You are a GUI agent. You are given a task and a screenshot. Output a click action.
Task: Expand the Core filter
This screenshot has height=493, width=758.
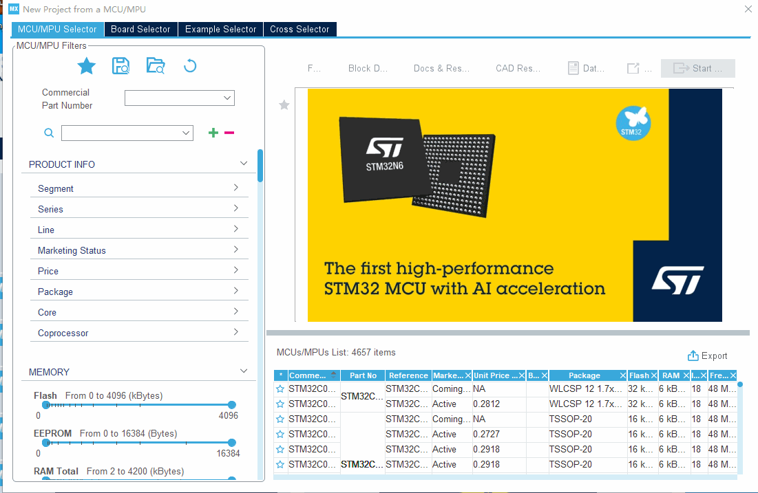point(236,311)
